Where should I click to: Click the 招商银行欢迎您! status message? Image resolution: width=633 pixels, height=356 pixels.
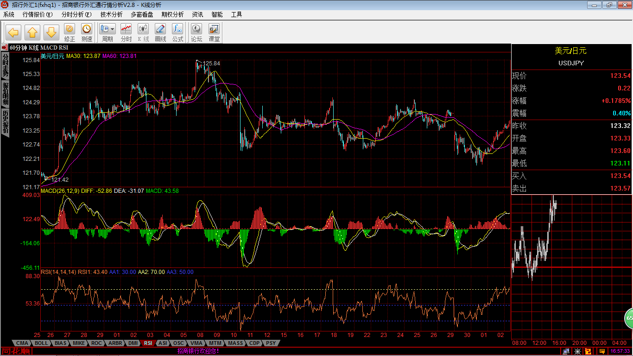(198, 351)
